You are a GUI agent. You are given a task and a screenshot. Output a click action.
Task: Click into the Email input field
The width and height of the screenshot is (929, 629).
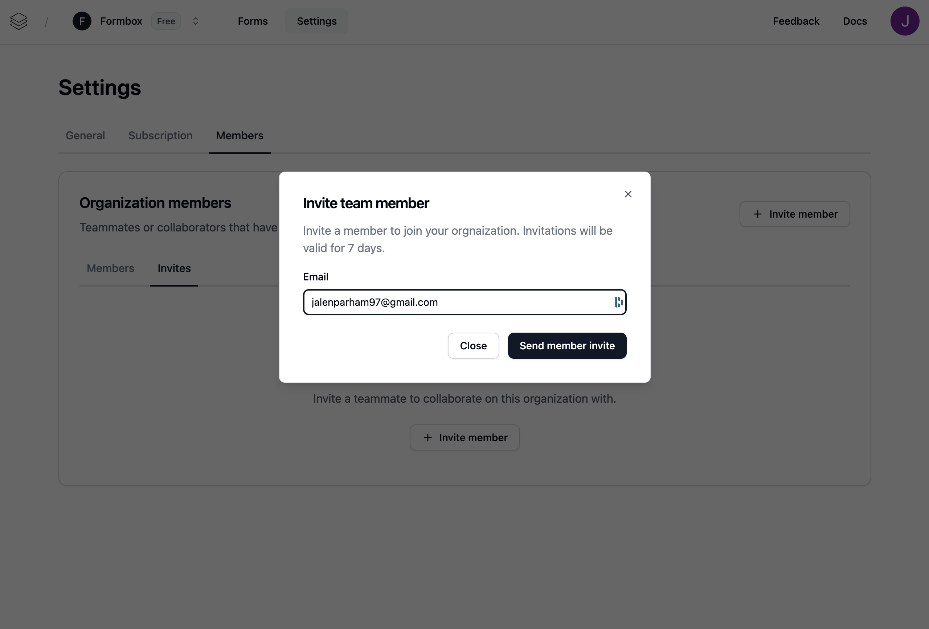[456, 302]
